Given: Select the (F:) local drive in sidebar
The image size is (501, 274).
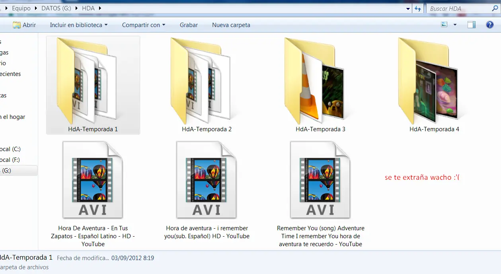Looking at the screenshot, I should tap(10, 160).
